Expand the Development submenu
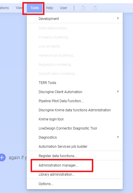 (75, 19)
